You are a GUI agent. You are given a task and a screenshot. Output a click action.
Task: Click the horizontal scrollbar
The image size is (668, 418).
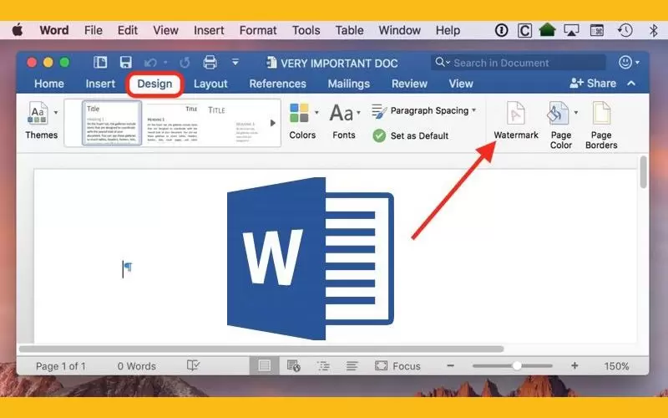pos(261,349)
